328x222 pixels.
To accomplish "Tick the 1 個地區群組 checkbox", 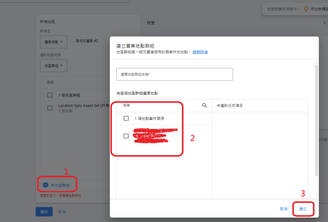I will 50,95.
